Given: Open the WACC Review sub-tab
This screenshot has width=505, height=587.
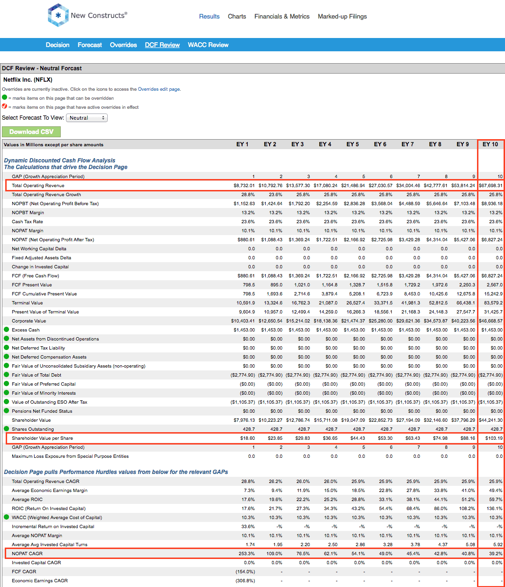Looking at the screenshot, I should pyautogui.click(x=208, y=45).
